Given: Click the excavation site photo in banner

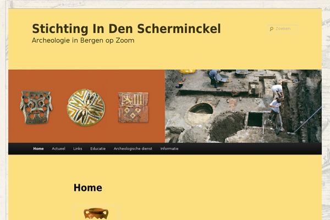Looking at the screenshot, I should click(243, 106).
